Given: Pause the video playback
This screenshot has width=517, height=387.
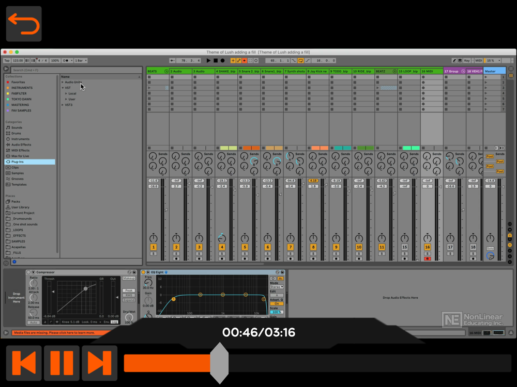Looking at the screenshot, I should click(x=62, y=363).
